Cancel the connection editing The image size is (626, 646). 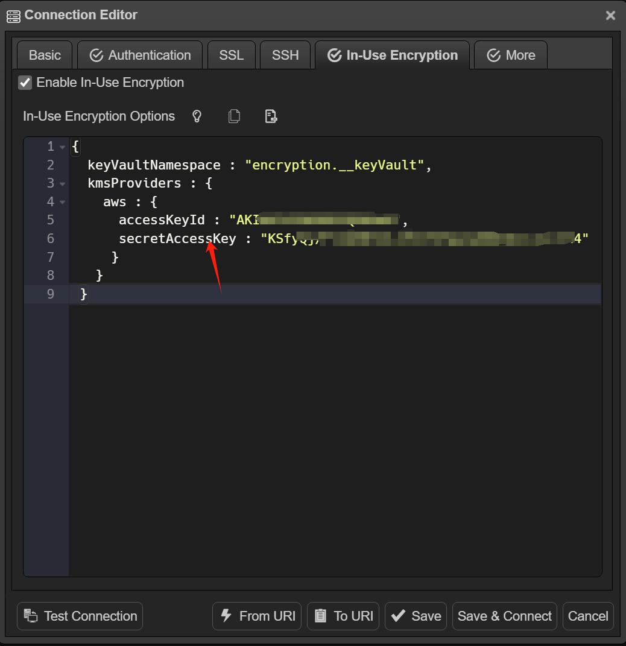pyautogui.click(x=588, y=616)
